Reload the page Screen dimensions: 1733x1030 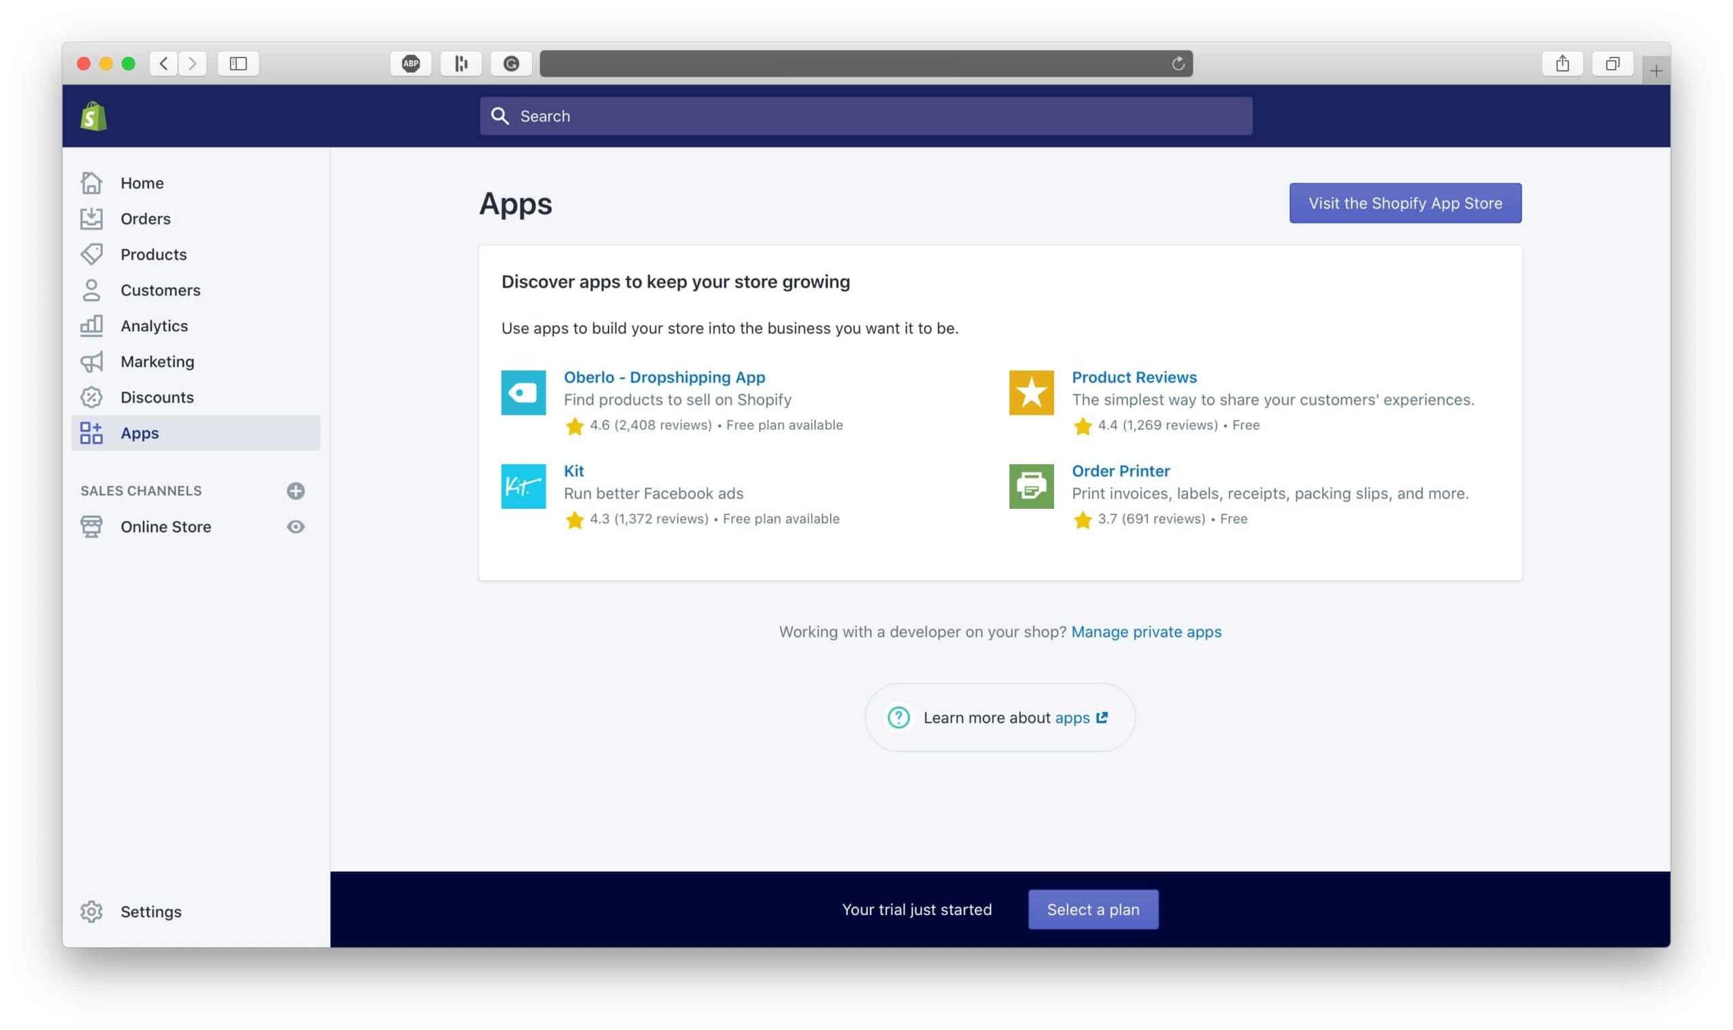click(x=1177, y=64)
